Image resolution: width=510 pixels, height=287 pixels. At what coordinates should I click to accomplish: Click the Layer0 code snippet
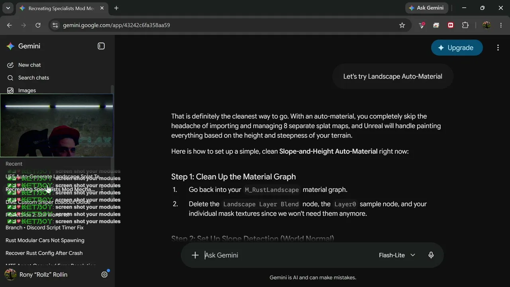(x=345, y=204)
